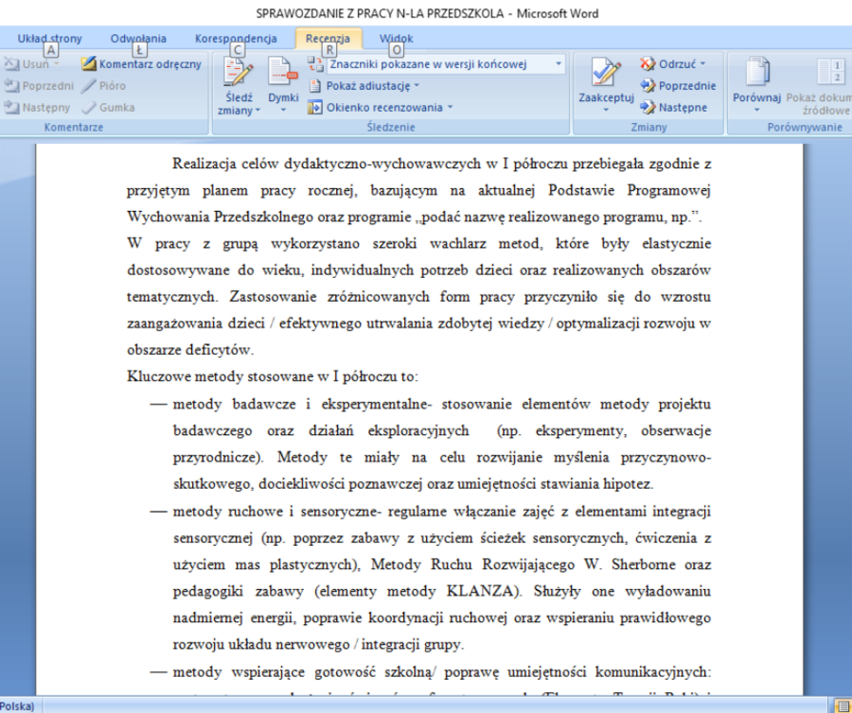This screenshot has width=852, height=713.
Task: Expand the Znaczniki pokazane w wersji końcowej dropdown
Action: (558, 64)
